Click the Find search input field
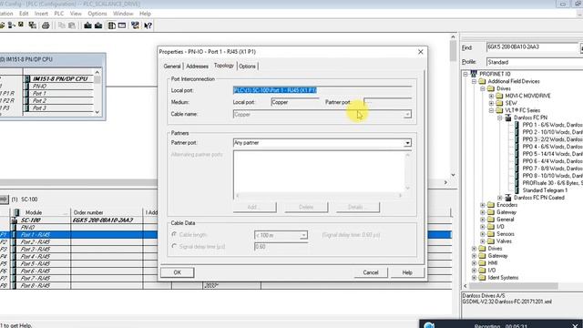This screenshot has height=328, width=583. [532, 47]
